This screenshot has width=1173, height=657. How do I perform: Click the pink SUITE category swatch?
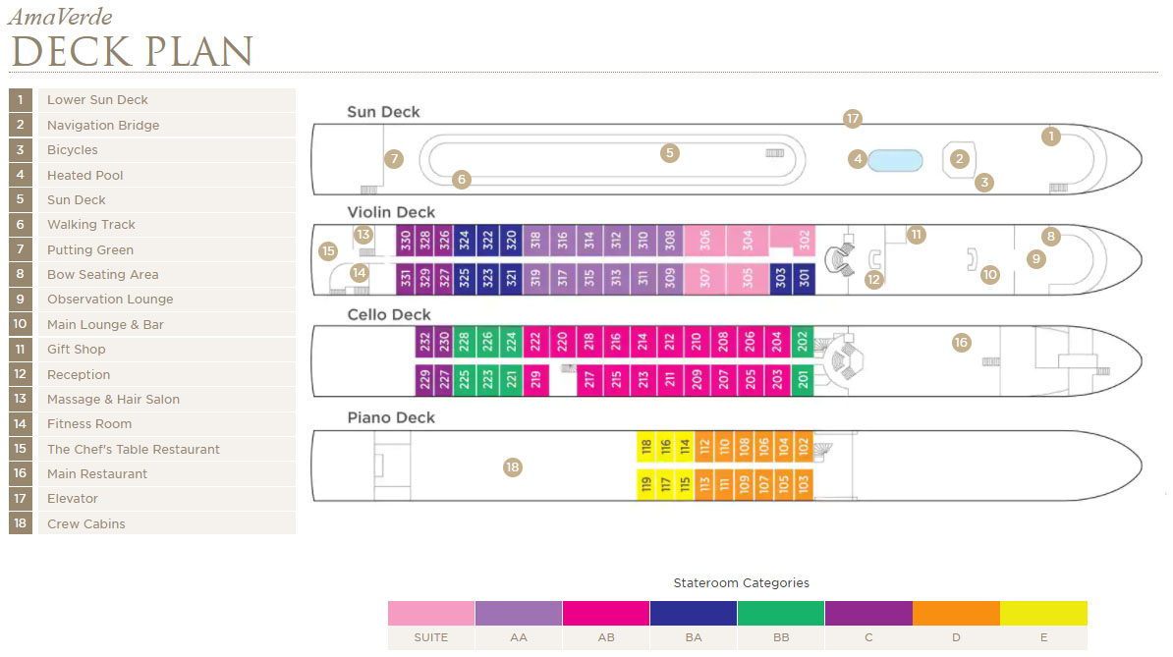pyautogui.click(x=431, y=613)
